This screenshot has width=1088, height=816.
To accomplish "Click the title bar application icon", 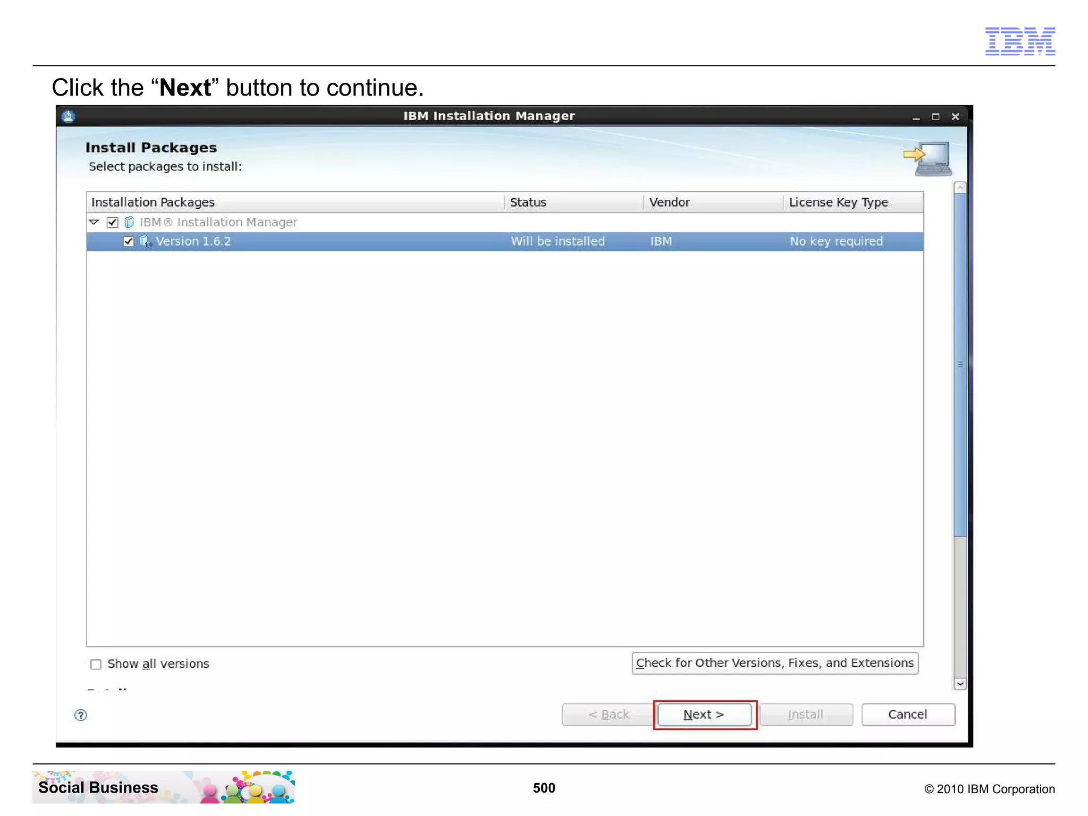I will 68,116.
